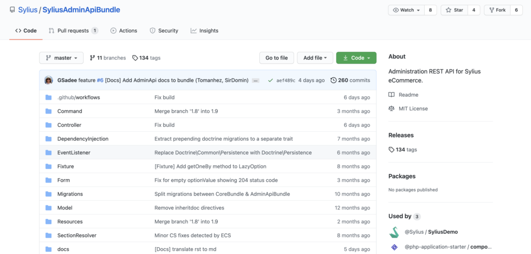This screenshot has width=531, height=254.
Task: Click the repository icon beside Sylius
Action: (12, 10)
